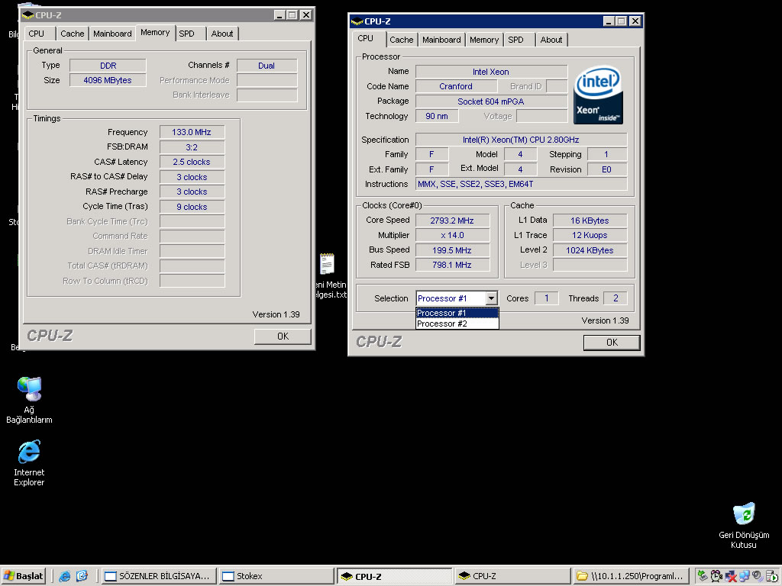Open the Mainboard tab in right CPU-Z window
782x586 pixels.
pos(441,40)
